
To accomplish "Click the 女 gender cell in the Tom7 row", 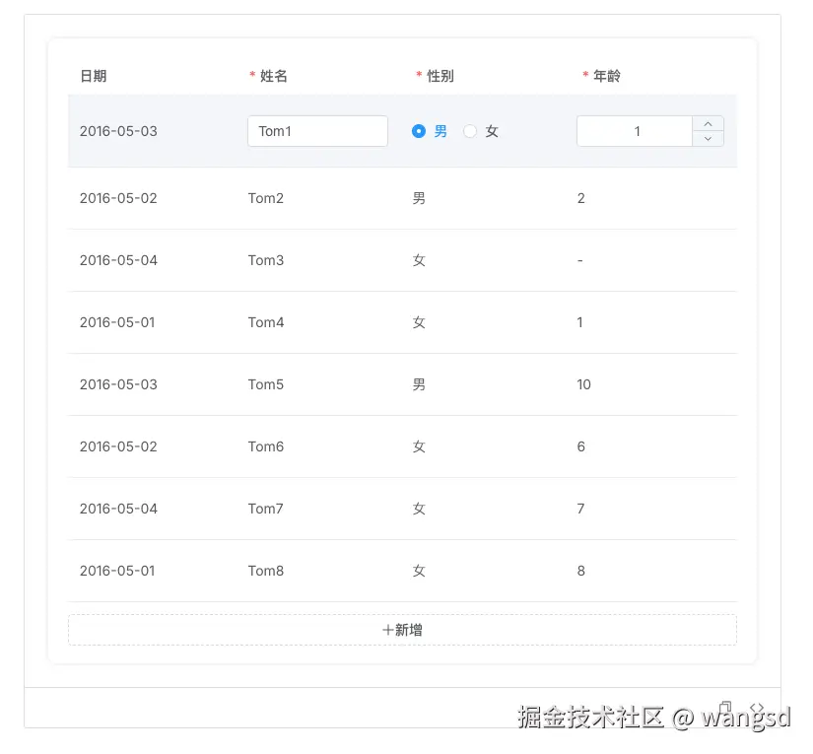I will [x=419, y=509].
